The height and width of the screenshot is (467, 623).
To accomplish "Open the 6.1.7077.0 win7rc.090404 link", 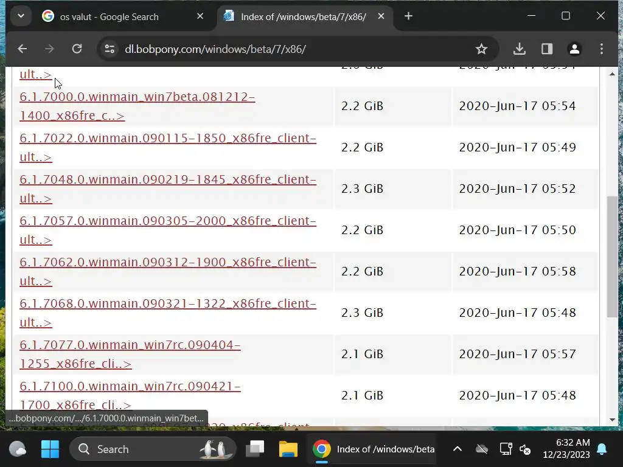I will (x=130, y=355).
